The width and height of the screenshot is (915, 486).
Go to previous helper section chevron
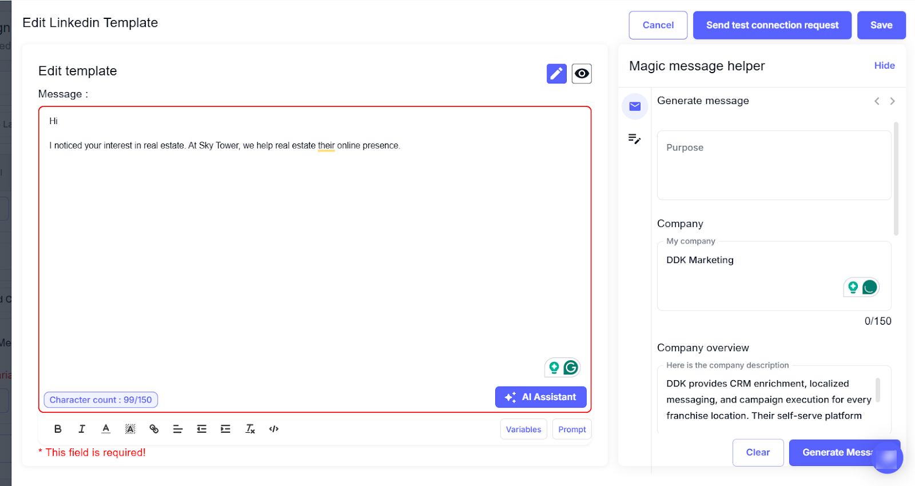coord(877,101)
